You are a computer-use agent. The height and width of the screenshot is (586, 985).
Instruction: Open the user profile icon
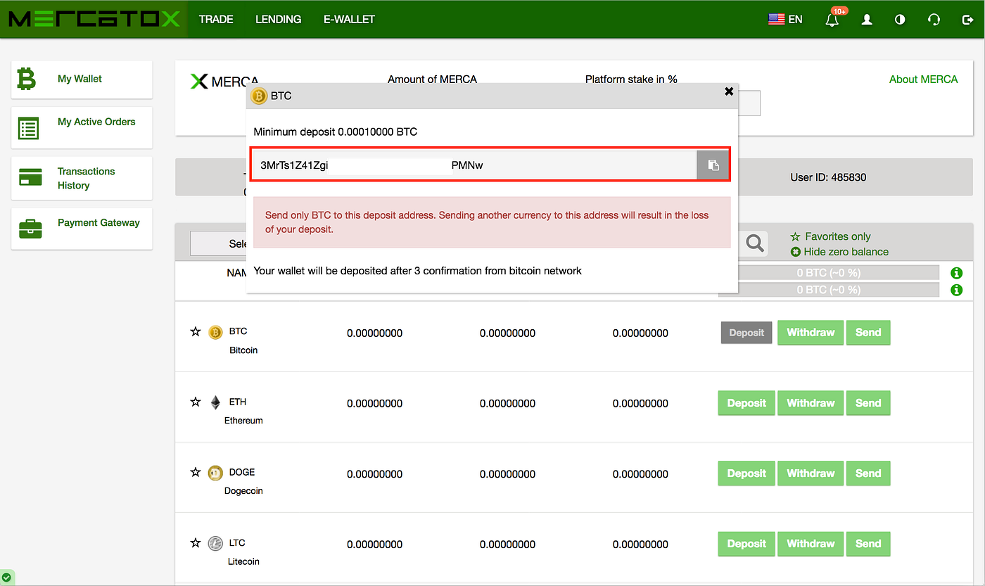tap(867, 20)
